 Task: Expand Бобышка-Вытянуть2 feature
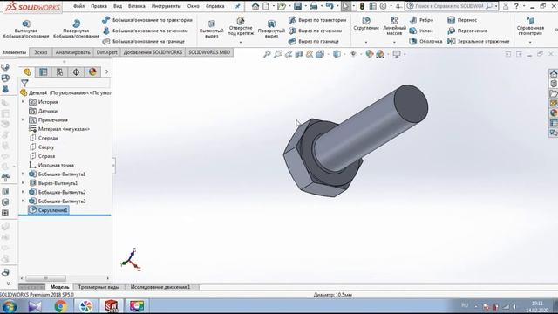[24, 192]
